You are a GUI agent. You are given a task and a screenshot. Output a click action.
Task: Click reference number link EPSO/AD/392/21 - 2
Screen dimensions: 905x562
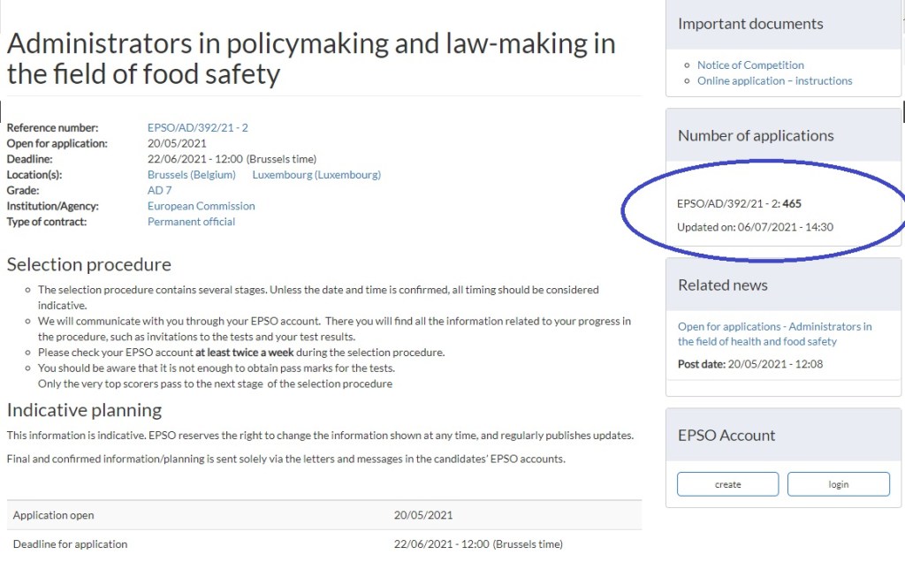point(197,128)
